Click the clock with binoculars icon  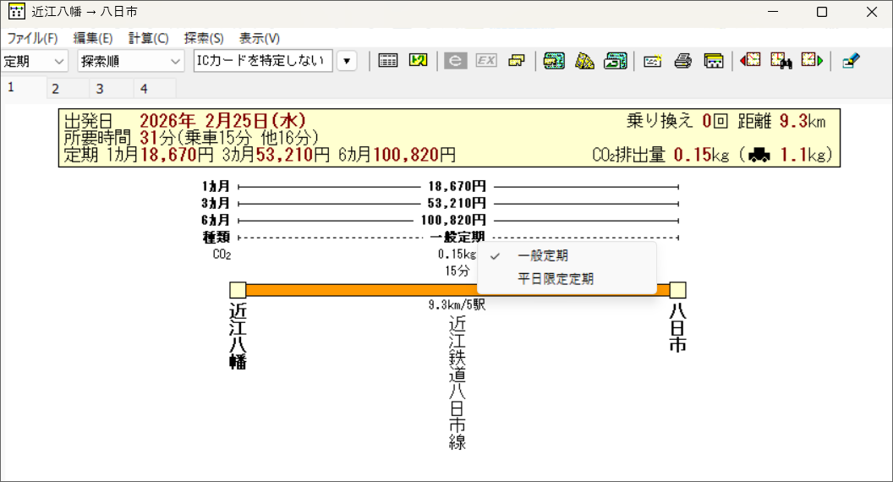point(781,60)
